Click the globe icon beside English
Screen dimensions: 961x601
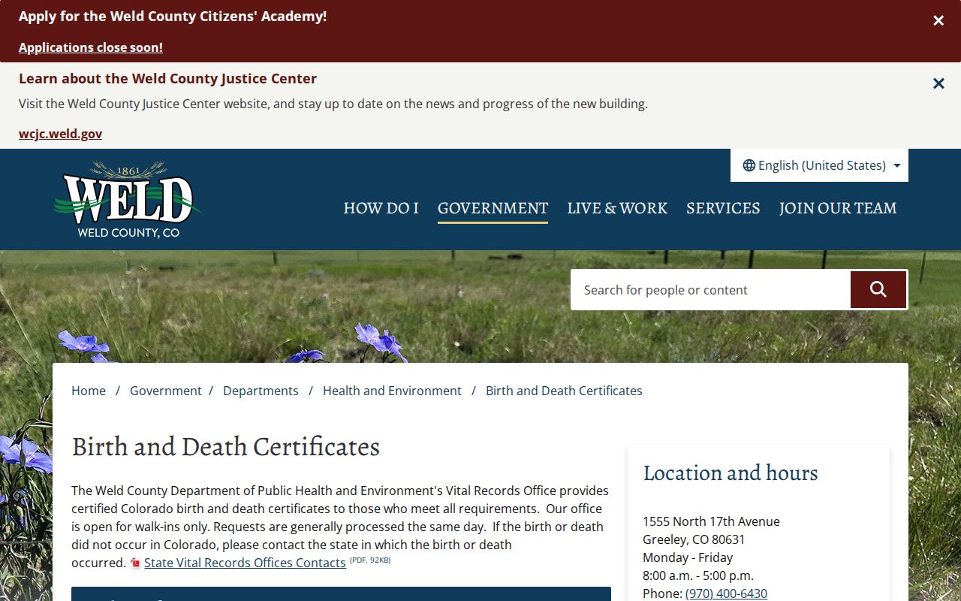tap(749, 165)
